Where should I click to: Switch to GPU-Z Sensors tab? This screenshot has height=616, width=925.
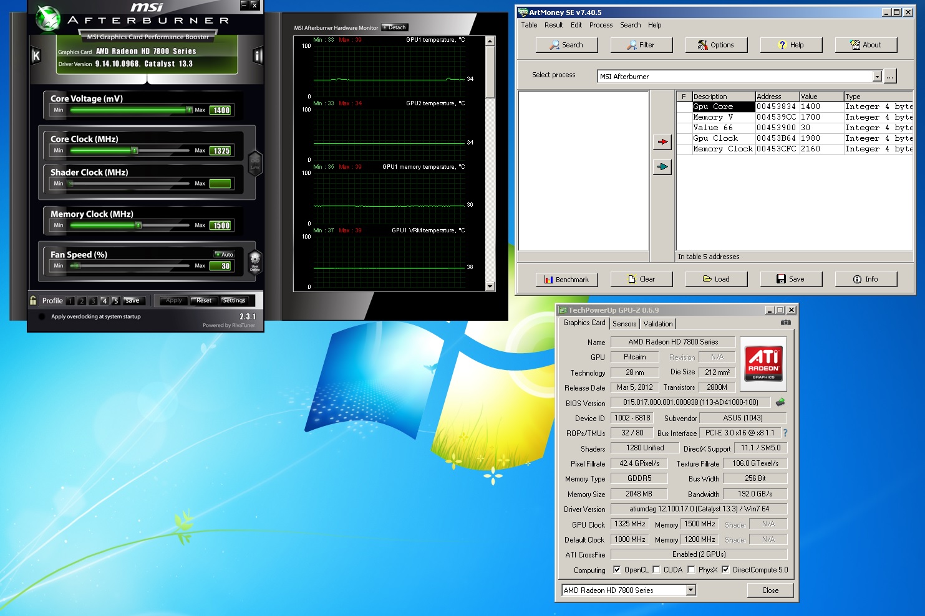click(624, 323)
